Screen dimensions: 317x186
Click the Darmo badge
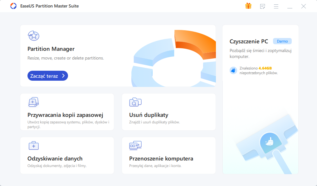[282, 41]
